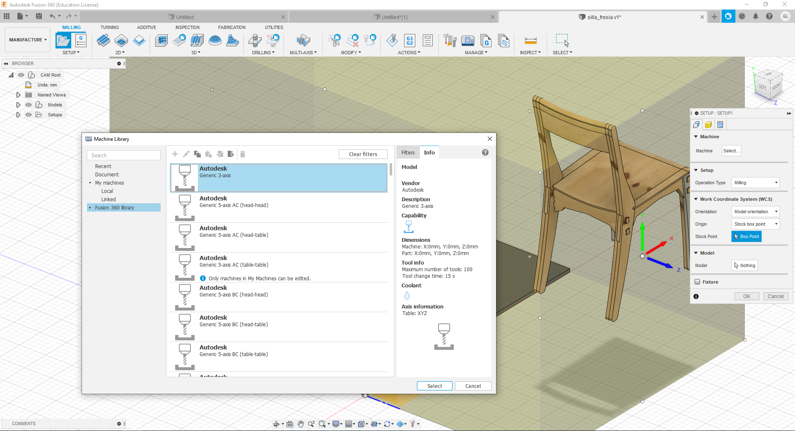Switch to the INSPECTION ribbon tab
795x431 pixels.
187,27
